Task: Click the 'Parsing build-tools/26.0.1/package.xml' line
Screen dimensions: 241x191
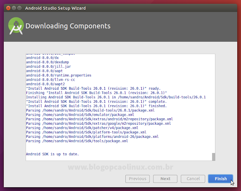Action: click(90, 110)
